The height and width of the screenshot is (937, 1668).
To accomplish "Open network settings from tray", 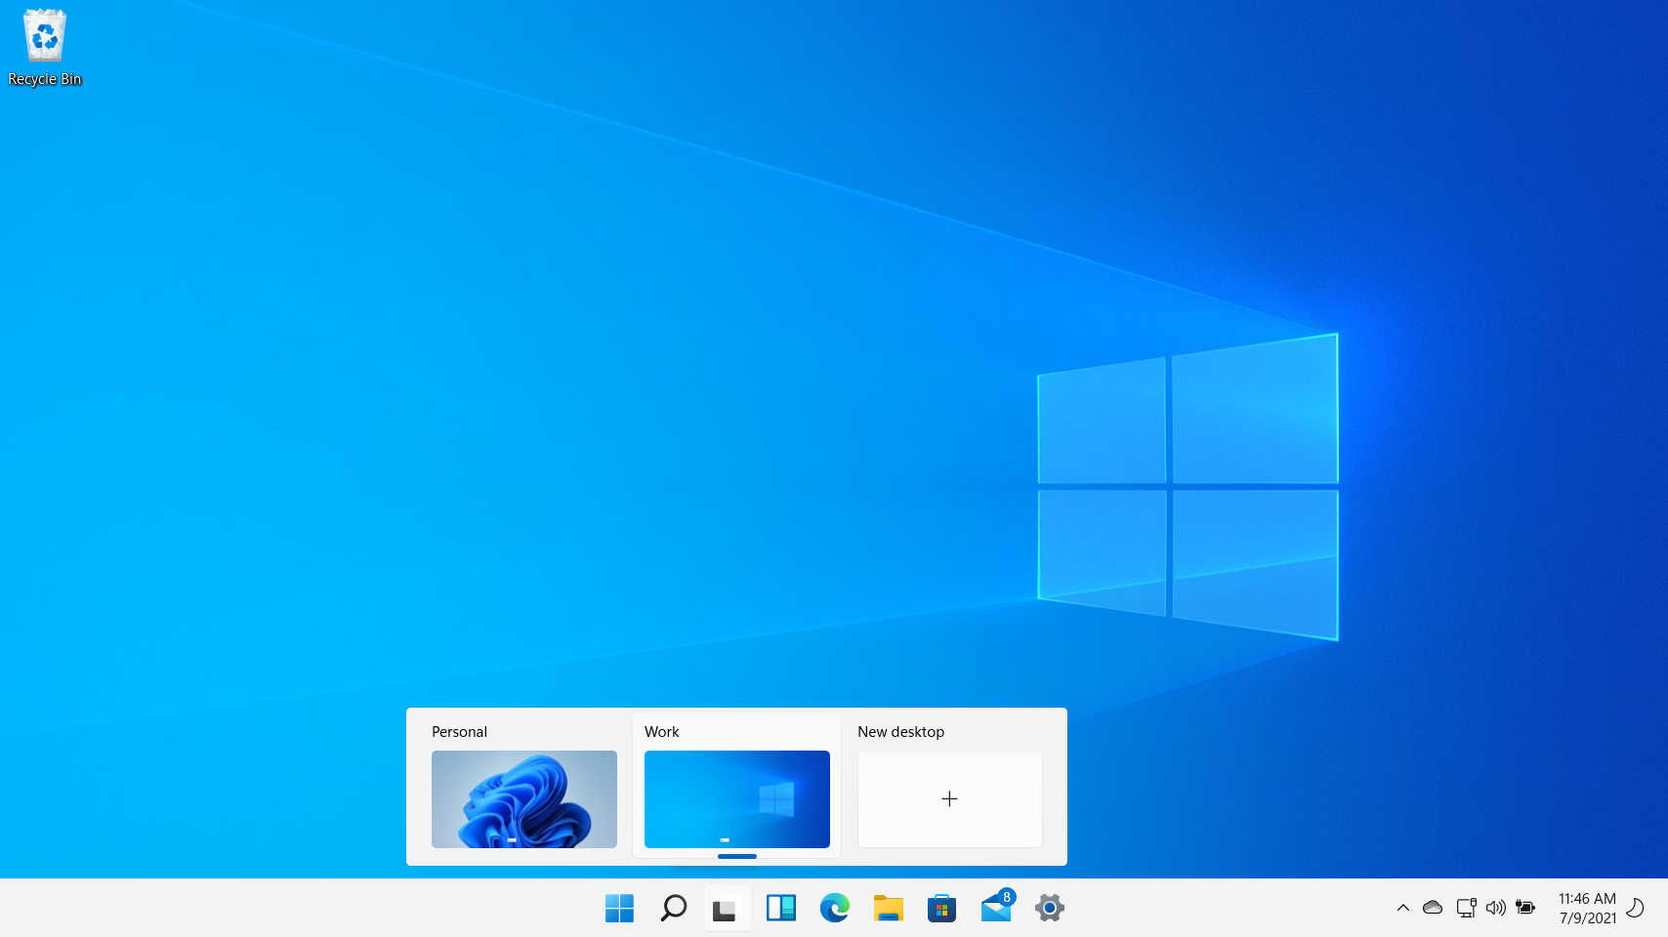I will [1466, 908].
